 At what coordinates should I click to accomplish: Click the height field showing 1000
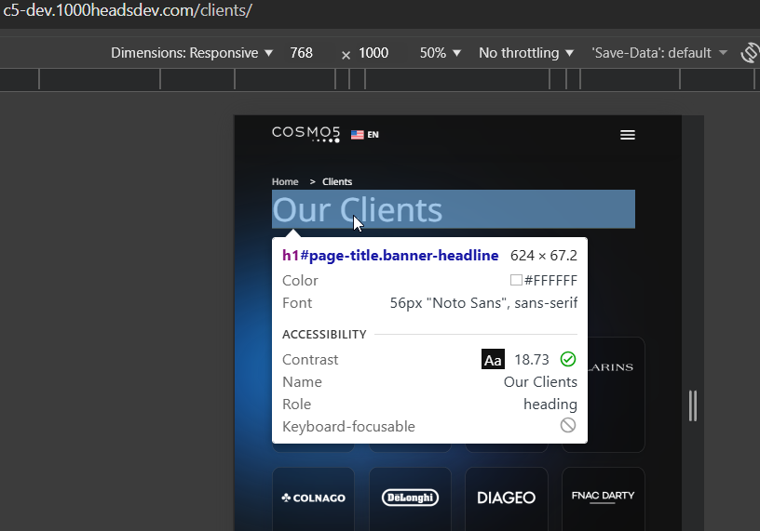(373, 53)
